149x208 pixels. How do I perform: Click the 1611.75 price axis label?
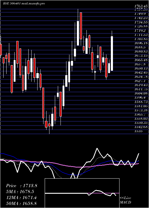tap(141, 89)
